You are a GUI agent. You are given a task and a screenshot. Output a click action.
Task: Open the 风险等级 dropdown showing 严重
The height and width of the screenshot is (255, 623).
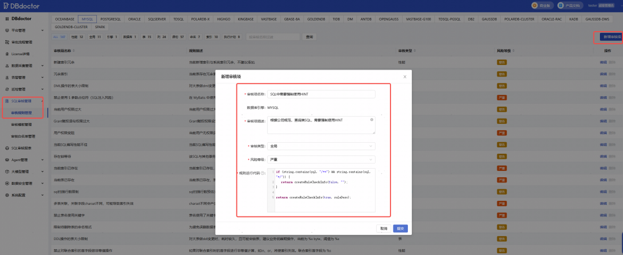321,159
